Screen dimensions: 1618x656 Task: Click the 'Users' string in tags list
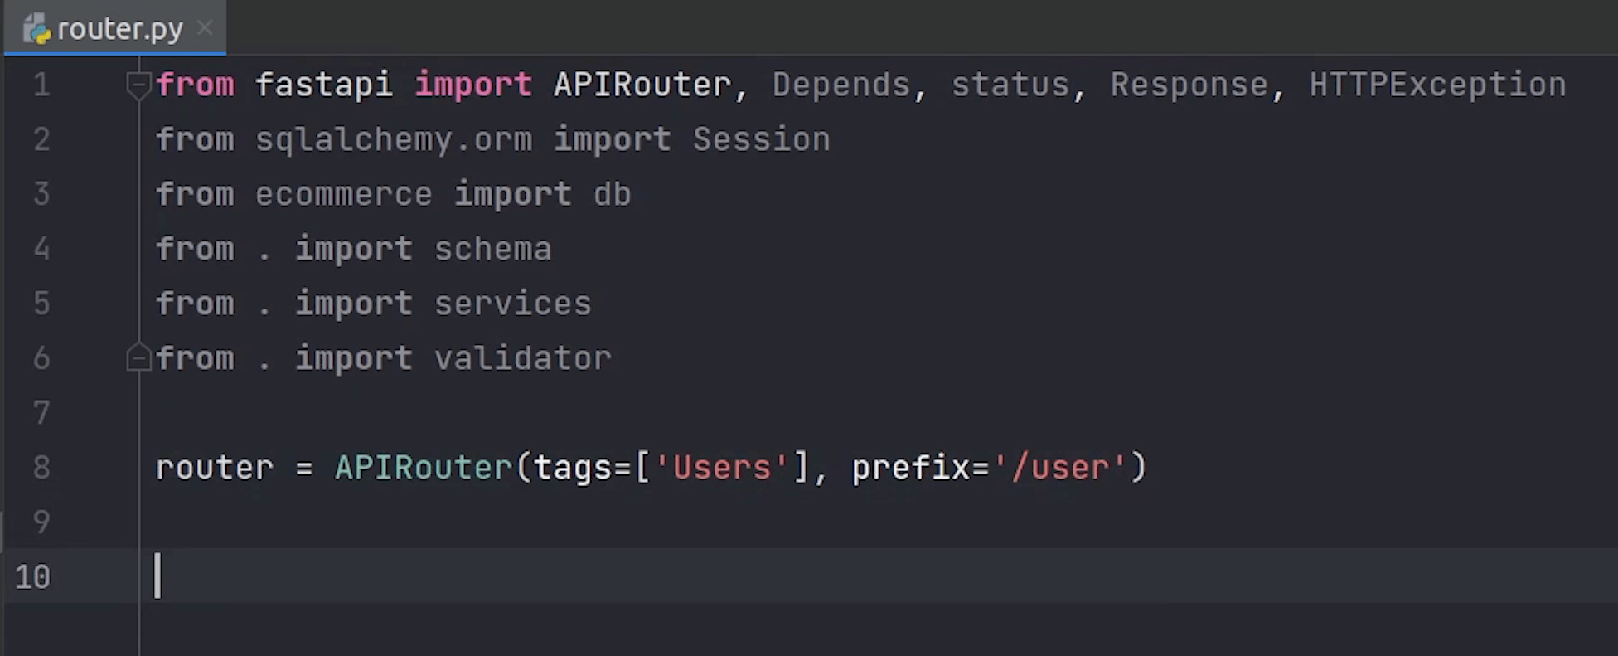(721, 468)
